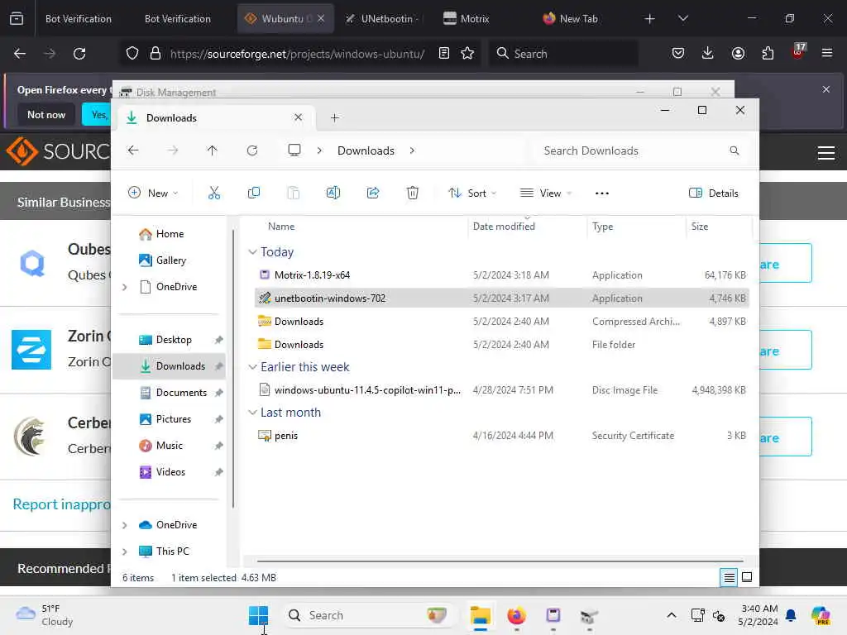The image size is (847, 635).
Task: Go back in File Explorer navigation
Action: 133,150
